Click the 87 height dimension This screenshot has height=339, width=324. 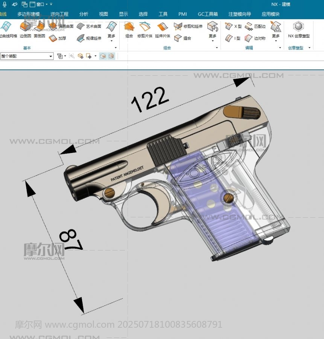70,240
